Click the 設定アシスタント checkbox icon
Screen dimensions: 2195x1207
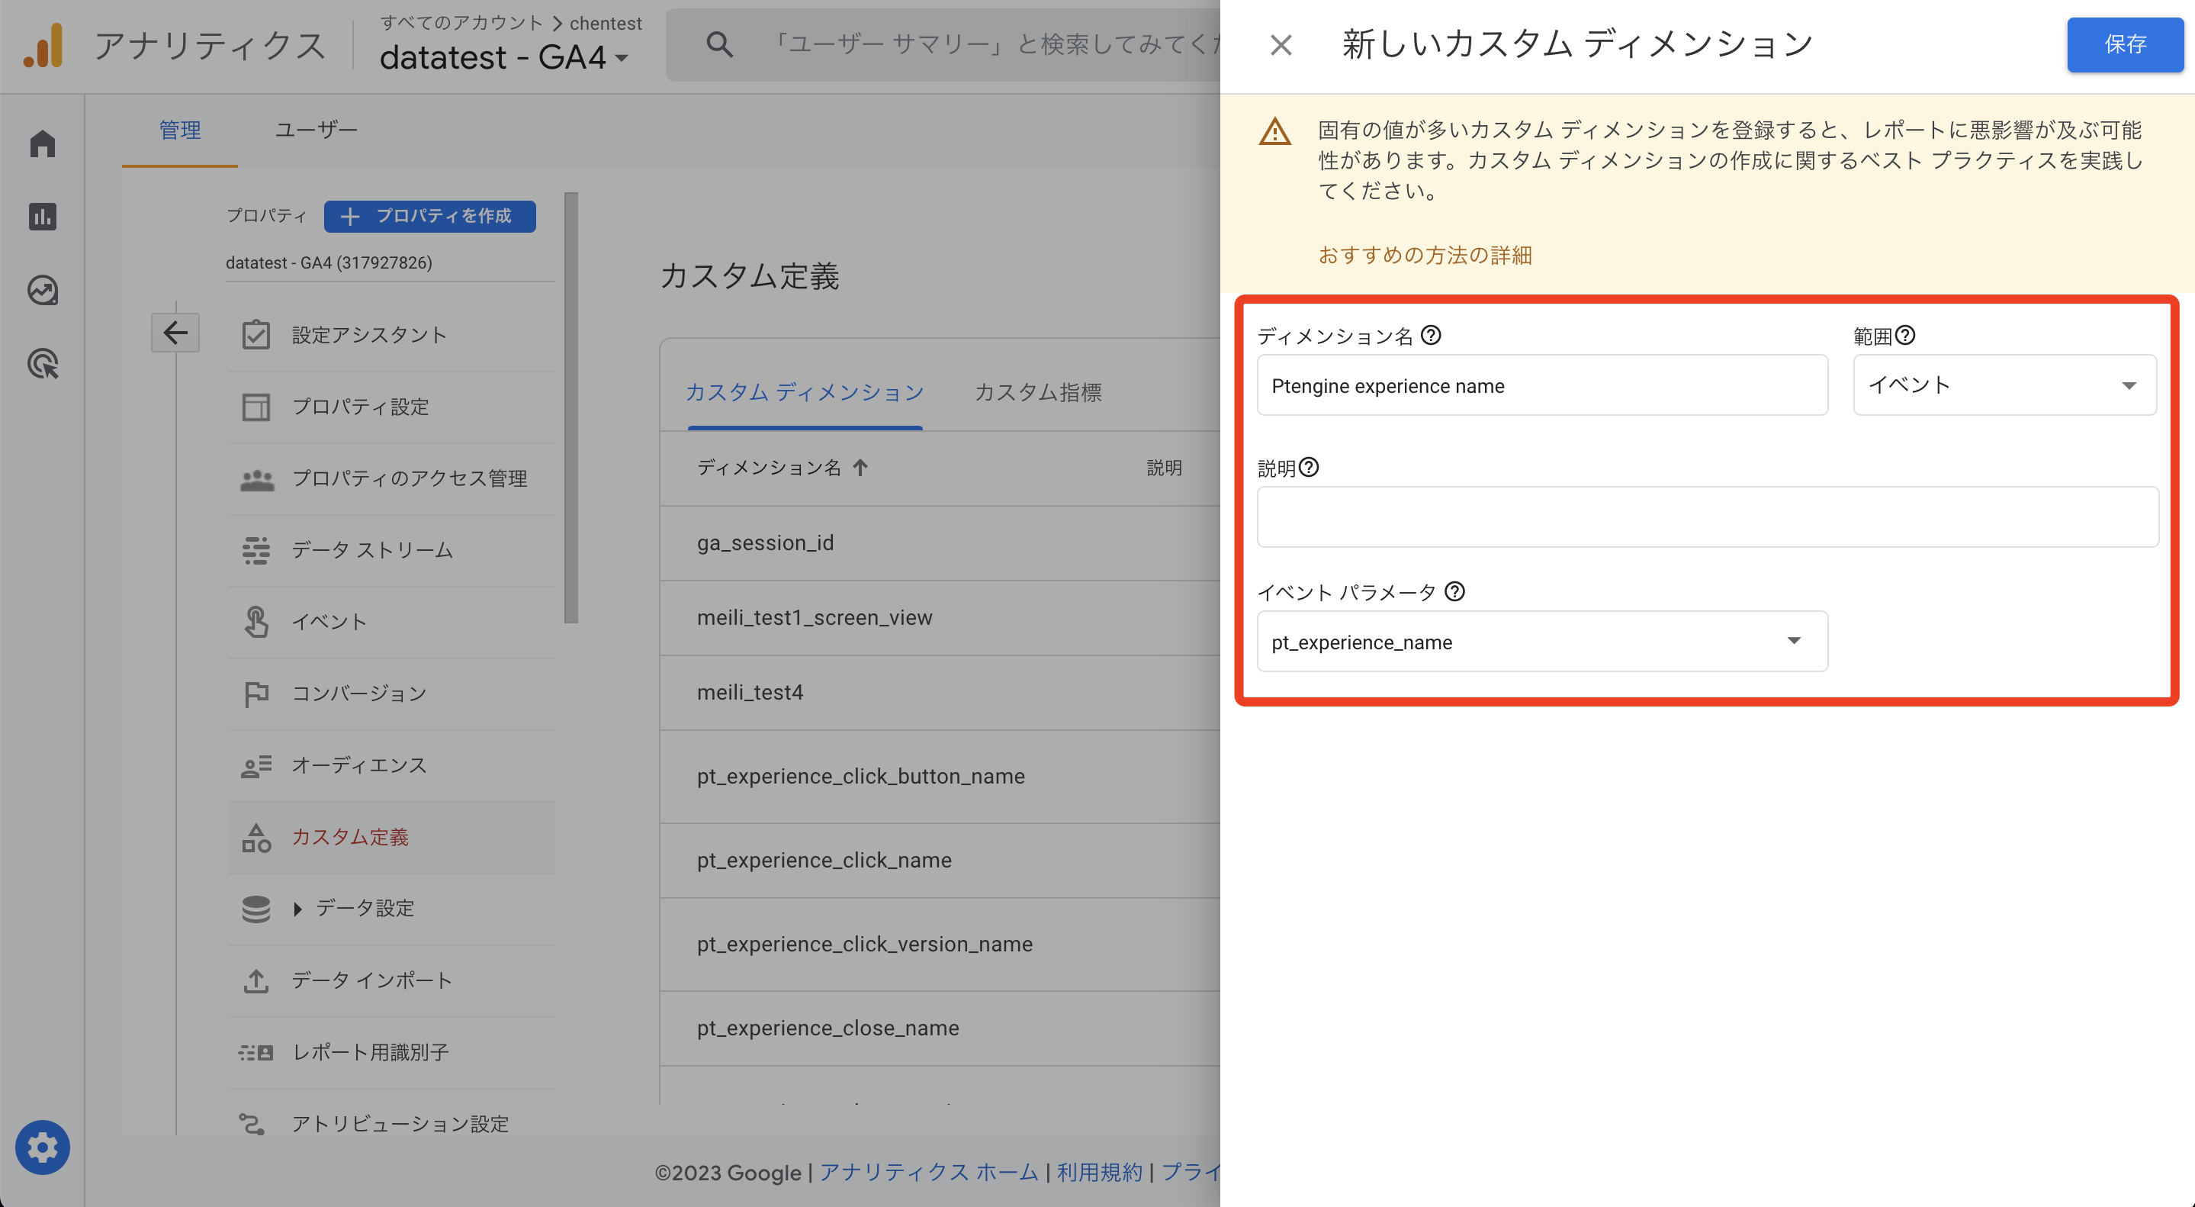pos(255,335)
